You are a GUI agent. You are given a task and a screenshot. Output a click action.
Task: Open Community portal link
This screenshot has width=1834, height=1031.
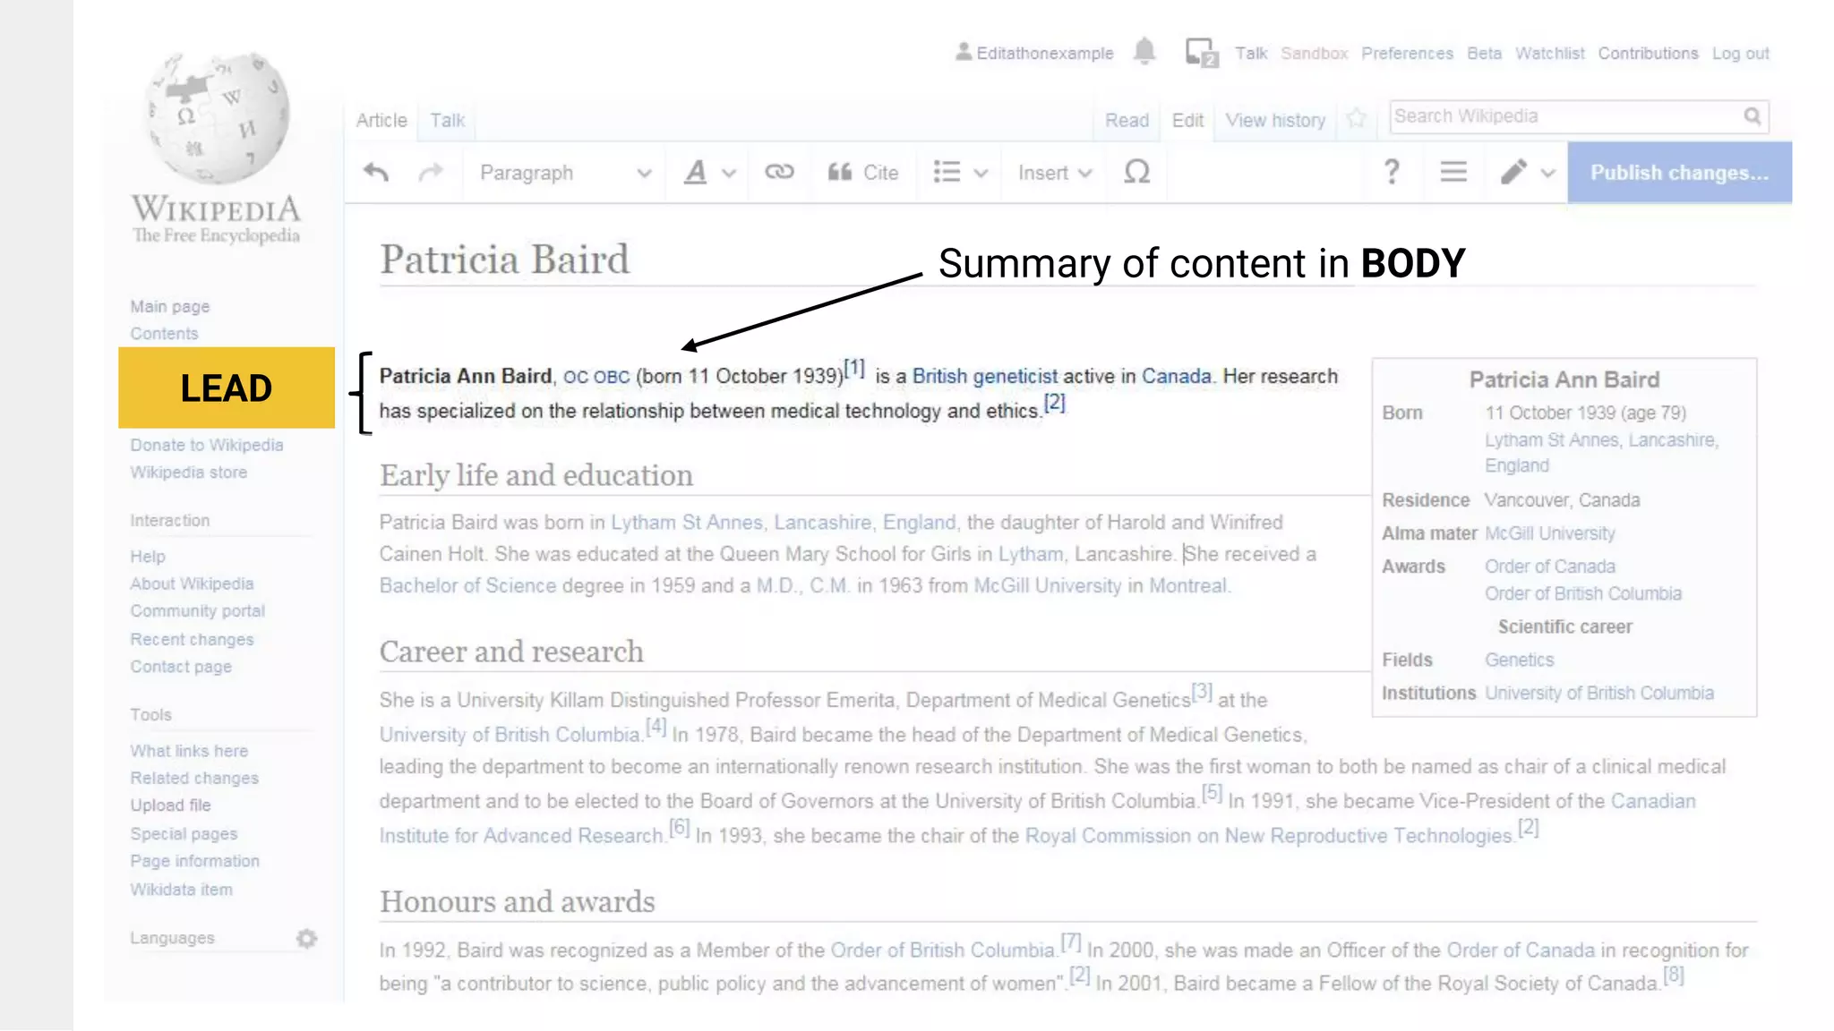[x=197, y=610]
